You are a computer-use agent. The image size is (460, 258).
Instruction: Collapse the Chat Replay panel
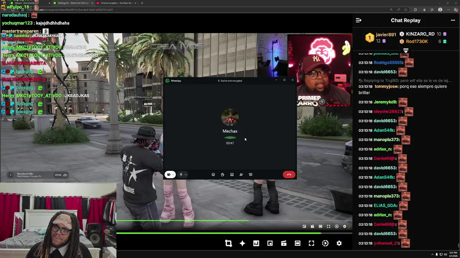tap(358, 20)
